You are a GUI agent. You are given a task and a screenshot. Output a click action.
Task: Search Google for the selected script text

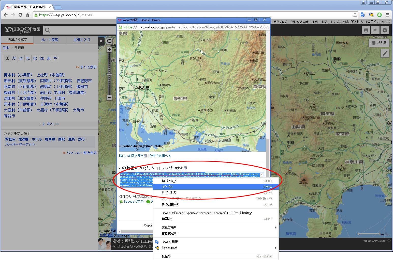point(216,213)
